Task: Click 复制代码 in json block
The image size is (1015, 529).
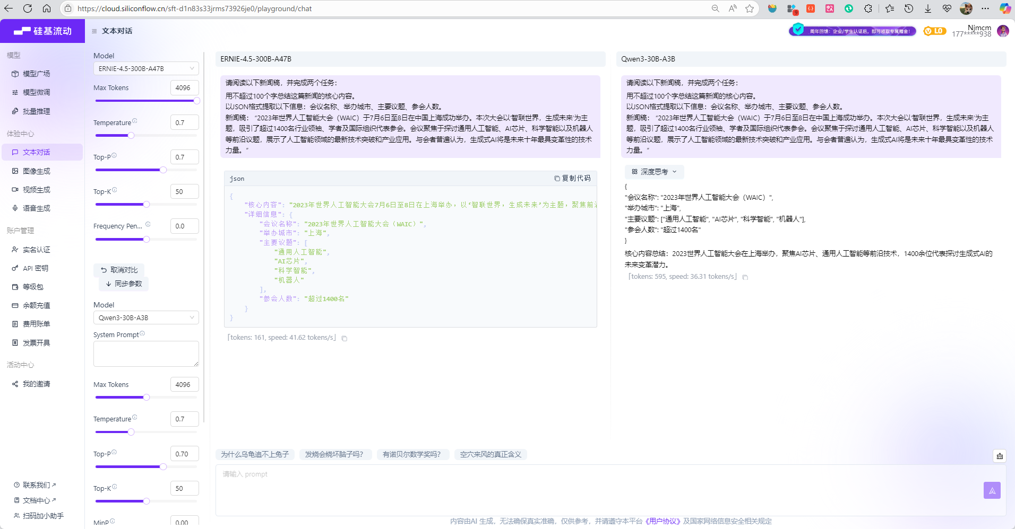Action: [x=572, y=179]
